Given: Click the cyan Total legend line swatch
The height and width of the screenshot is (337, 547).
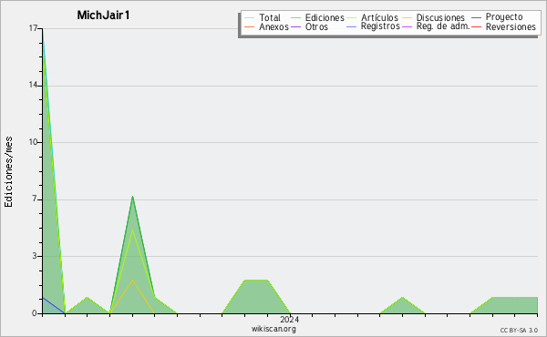Looking at the screenshot, I should coord(250,18).
